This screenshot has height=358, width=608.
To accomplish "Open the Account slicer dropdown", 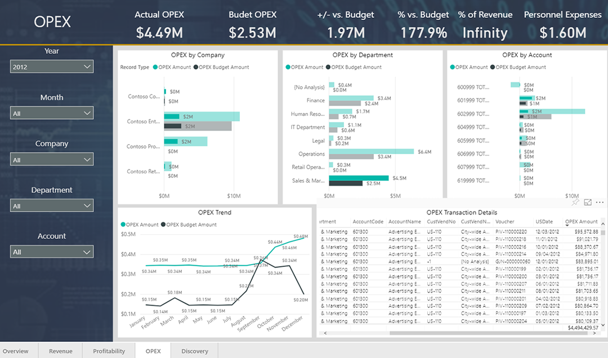I will pyautogui.click(x=52, y=252).
